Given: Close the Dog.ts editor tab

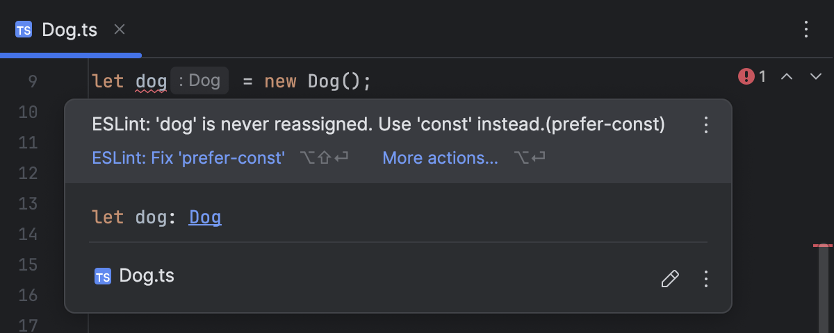Looking at the screenshot, I should pyautogui.click(x=120, y=29).
